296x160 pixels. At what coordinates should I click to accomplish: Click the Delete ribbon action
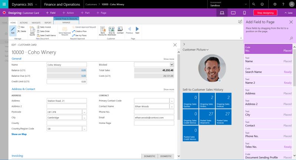[22, 31]
